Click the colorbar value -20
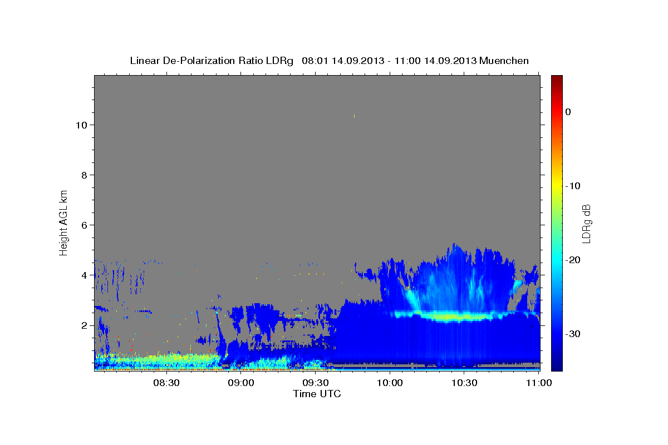The width and height of the screenshot is (668, 445). 573,260
